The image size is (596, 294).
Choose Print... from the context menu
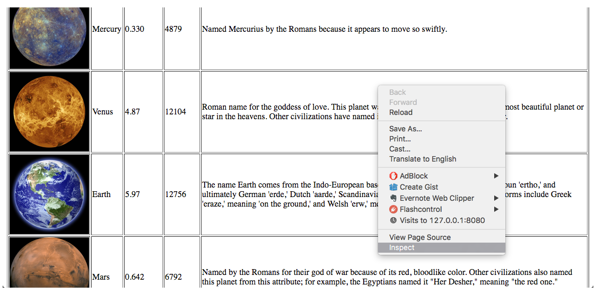(442, 139)
